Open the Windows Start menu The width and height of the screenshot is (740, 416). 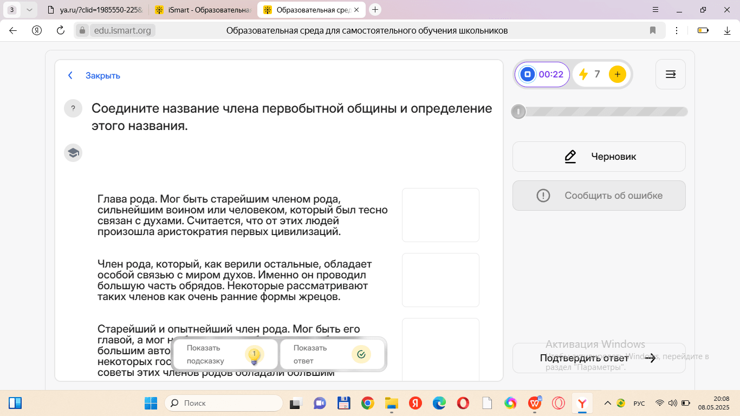151,403
